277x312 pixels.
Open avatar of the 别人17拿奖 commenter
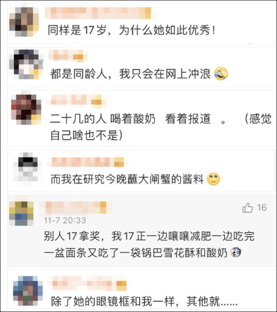tap(21, 213)
